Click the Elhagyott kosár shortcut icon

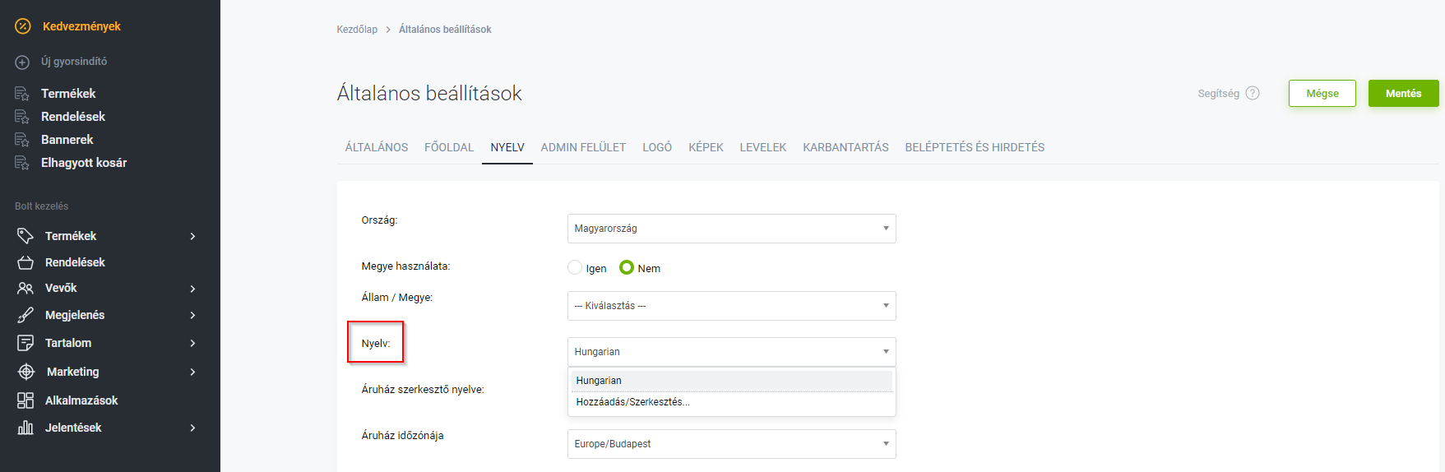(x=22, y=163)
